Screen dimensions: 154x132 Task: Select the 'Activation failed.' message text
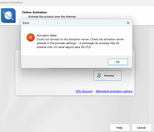tap(47, 36)
